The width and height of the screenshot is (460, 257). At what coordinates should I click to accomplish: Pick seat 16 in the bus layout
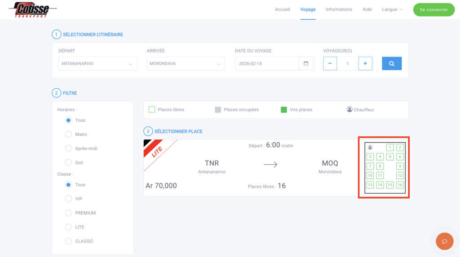(x=400, y=185)
